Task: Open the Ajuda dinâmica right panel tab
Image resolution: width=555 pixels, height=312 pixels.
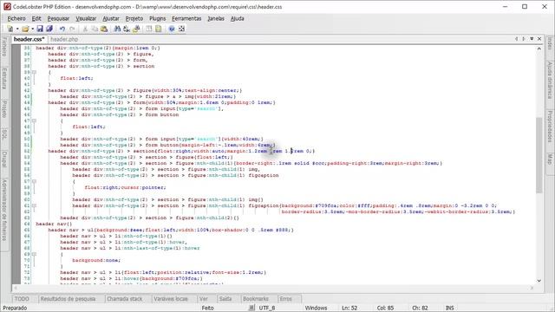Action: point(550,81)
